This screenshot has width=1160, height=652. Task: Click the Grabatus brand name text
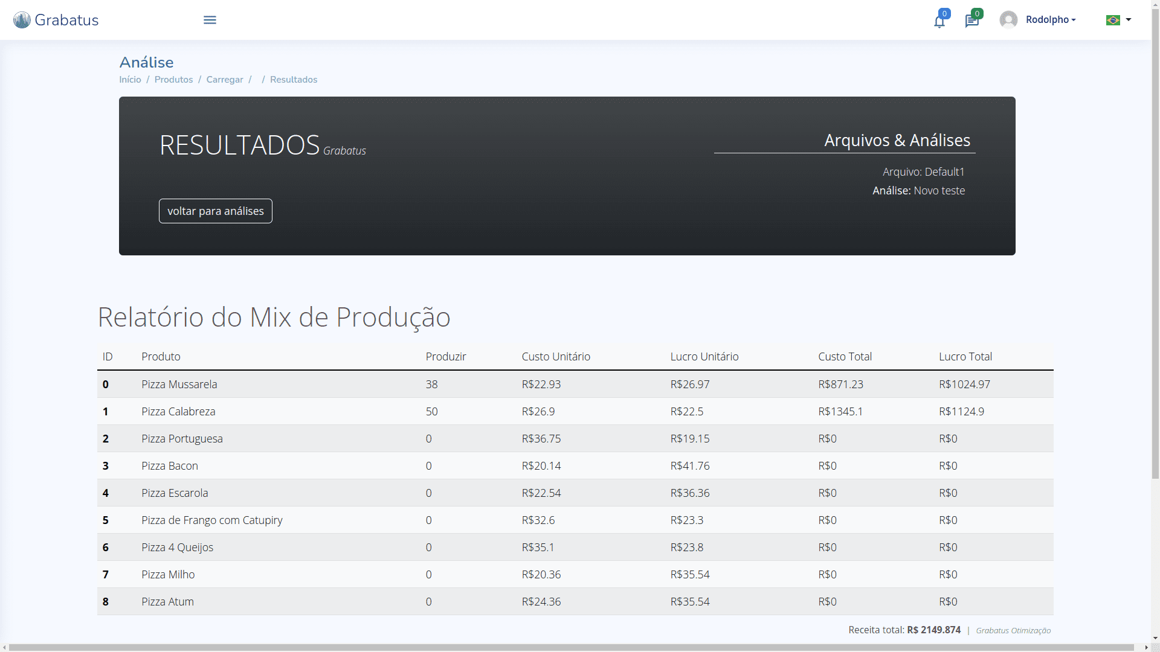[x=66, y=20]
